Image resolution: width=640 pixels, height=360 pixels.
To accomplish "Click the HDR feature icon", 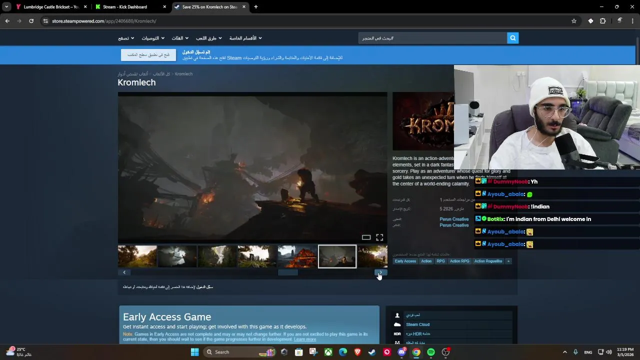I will tap(397, 334).
